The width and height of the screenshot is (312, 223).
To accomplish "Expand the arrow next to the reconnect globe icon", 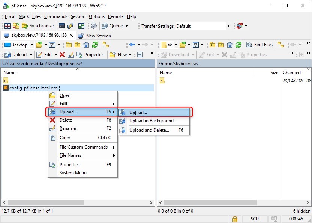I will pos(246,26).
